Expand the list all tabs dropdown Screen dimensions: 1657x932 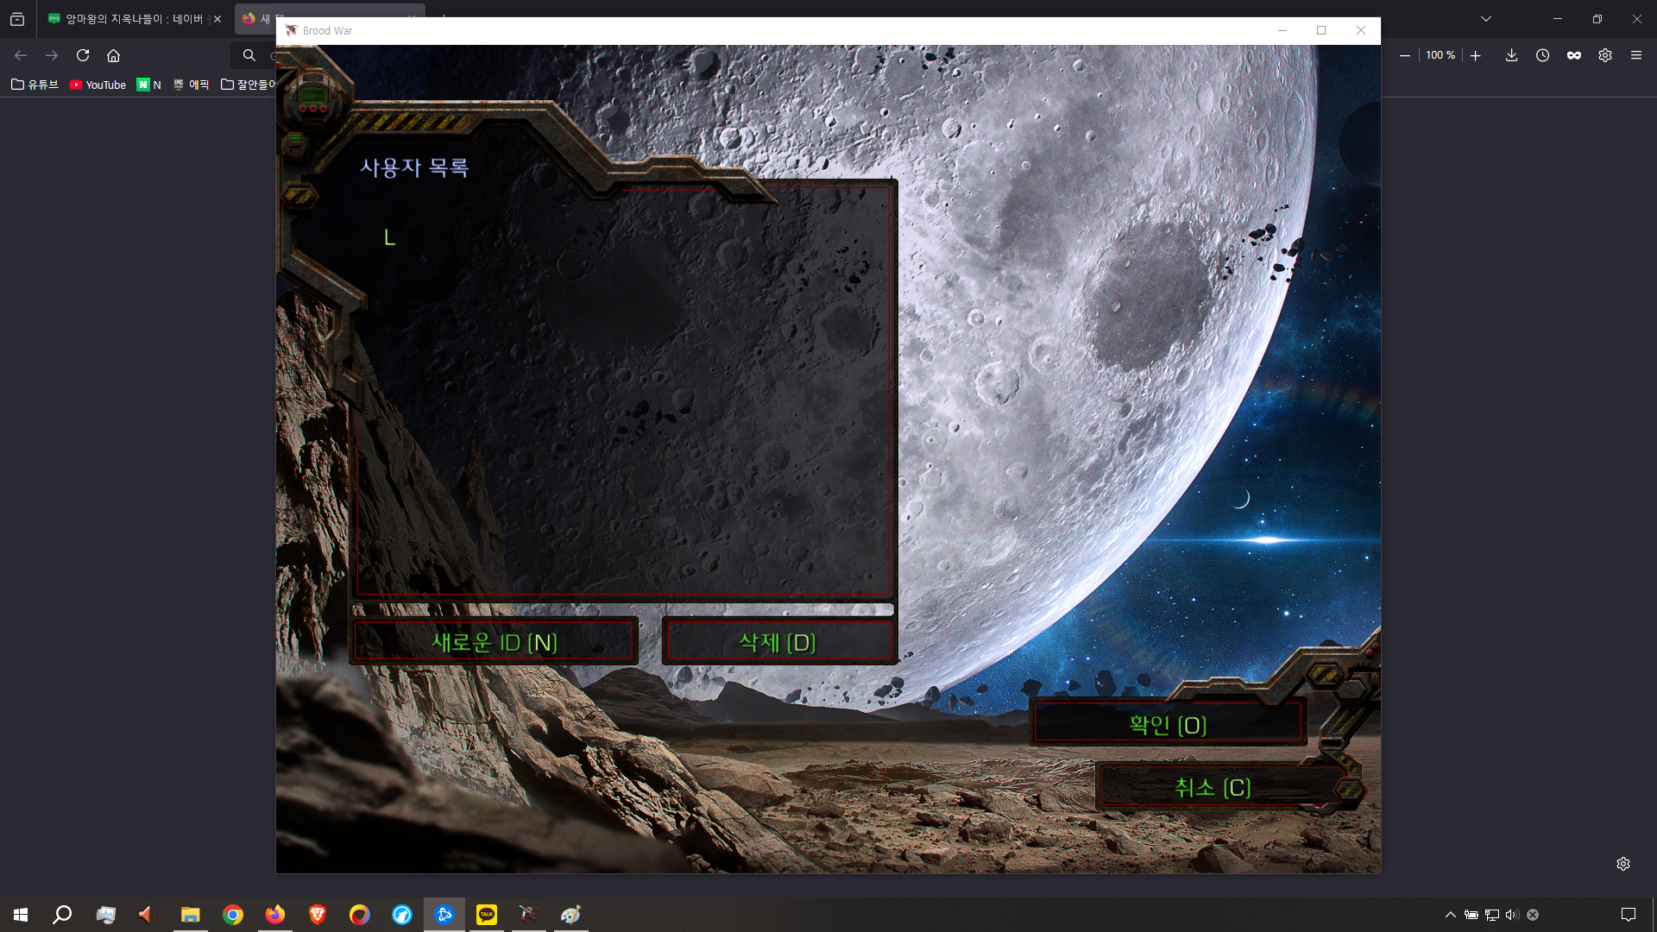click(x=1486, y=19)
